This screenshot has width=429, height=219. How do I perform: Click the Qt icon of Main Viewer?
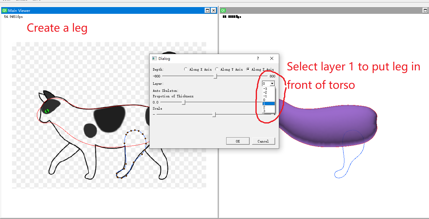point(4,10)
